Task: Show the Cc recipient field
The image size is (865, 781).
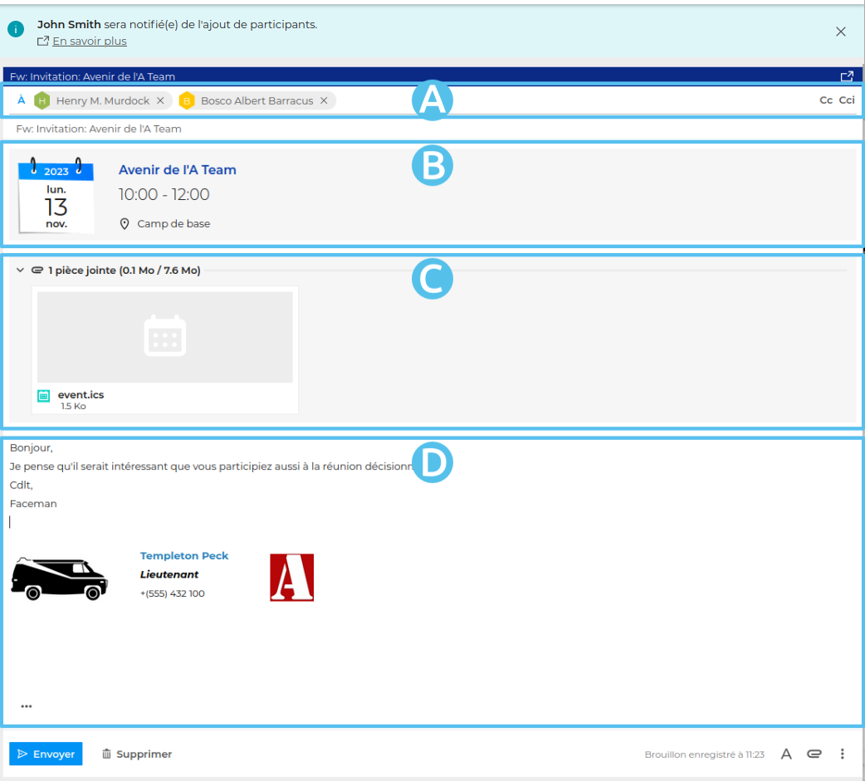Action: click(x=825, y=100)
